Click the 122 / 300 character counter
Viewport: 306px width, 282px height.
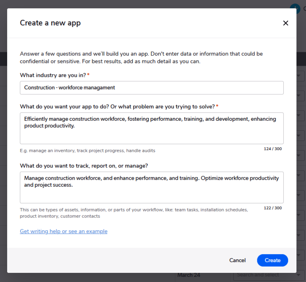[273, 208]
